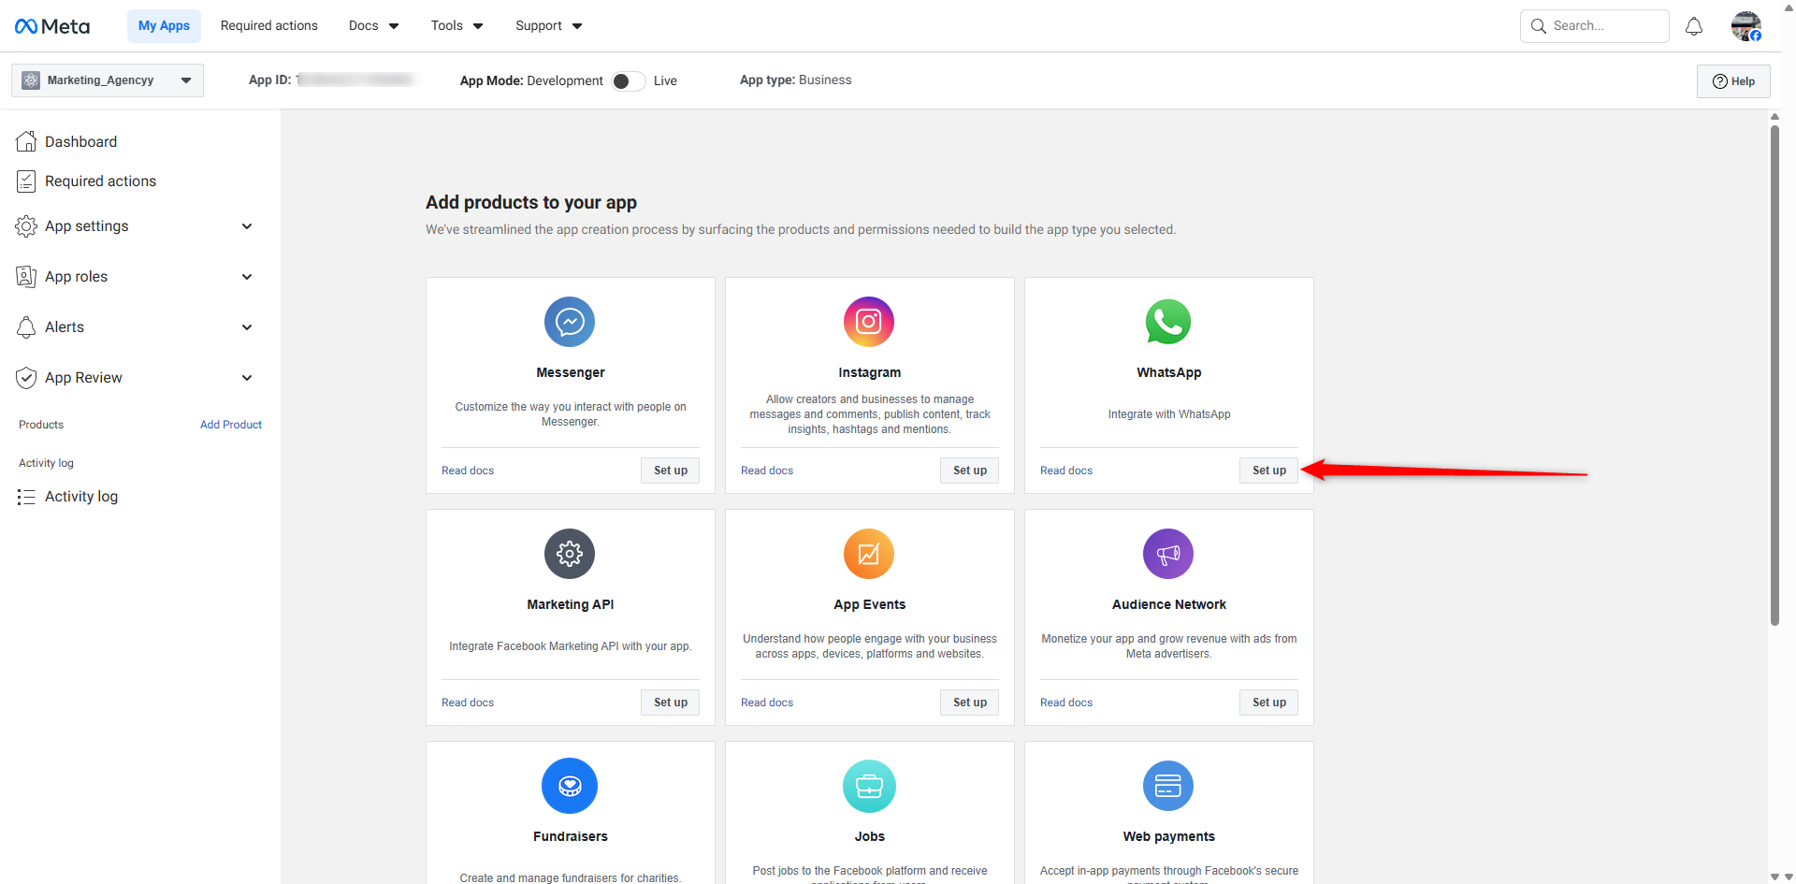Open the Support dropdown menu
1796x884 pixels.
[x=548, y=26]
